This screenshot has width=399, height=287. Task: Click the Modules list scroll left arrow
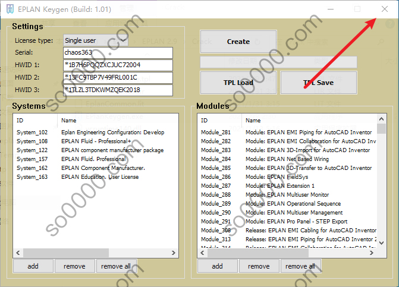202,253
